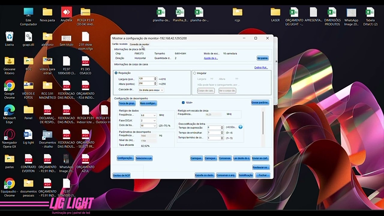Open the Documentos - Atalho shortcut
384x216 pixels.
(47, 139)
